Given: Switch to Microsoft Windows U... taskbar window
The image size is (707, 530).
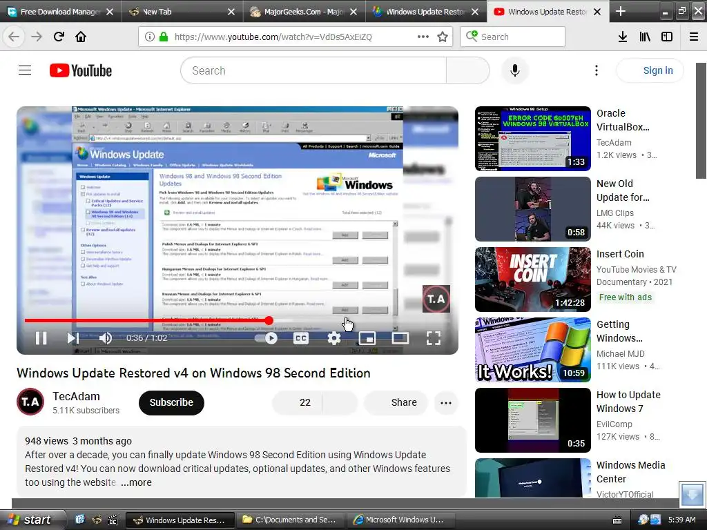Looking at the screenshot, I should (x=400, y=520).
